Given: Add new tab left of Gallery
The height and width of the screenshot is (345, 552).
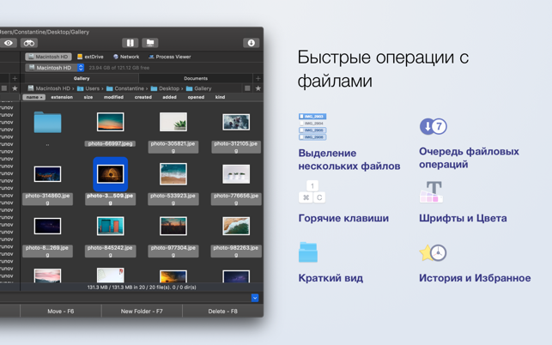Looking at the screenshot, I should [15, 78].
